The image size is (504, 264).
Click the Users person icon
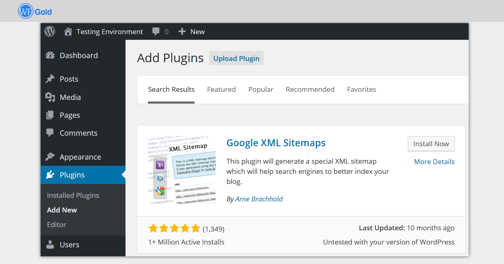coord(50,245)
